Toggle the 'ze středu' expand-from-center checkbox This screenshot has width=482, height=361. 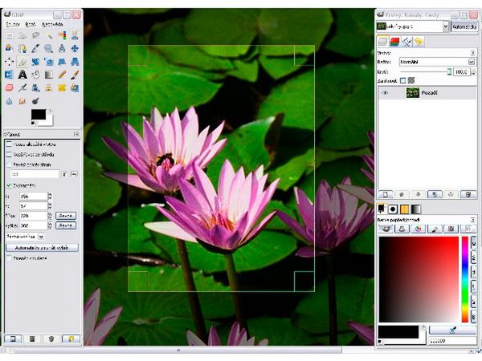[9, 154]
